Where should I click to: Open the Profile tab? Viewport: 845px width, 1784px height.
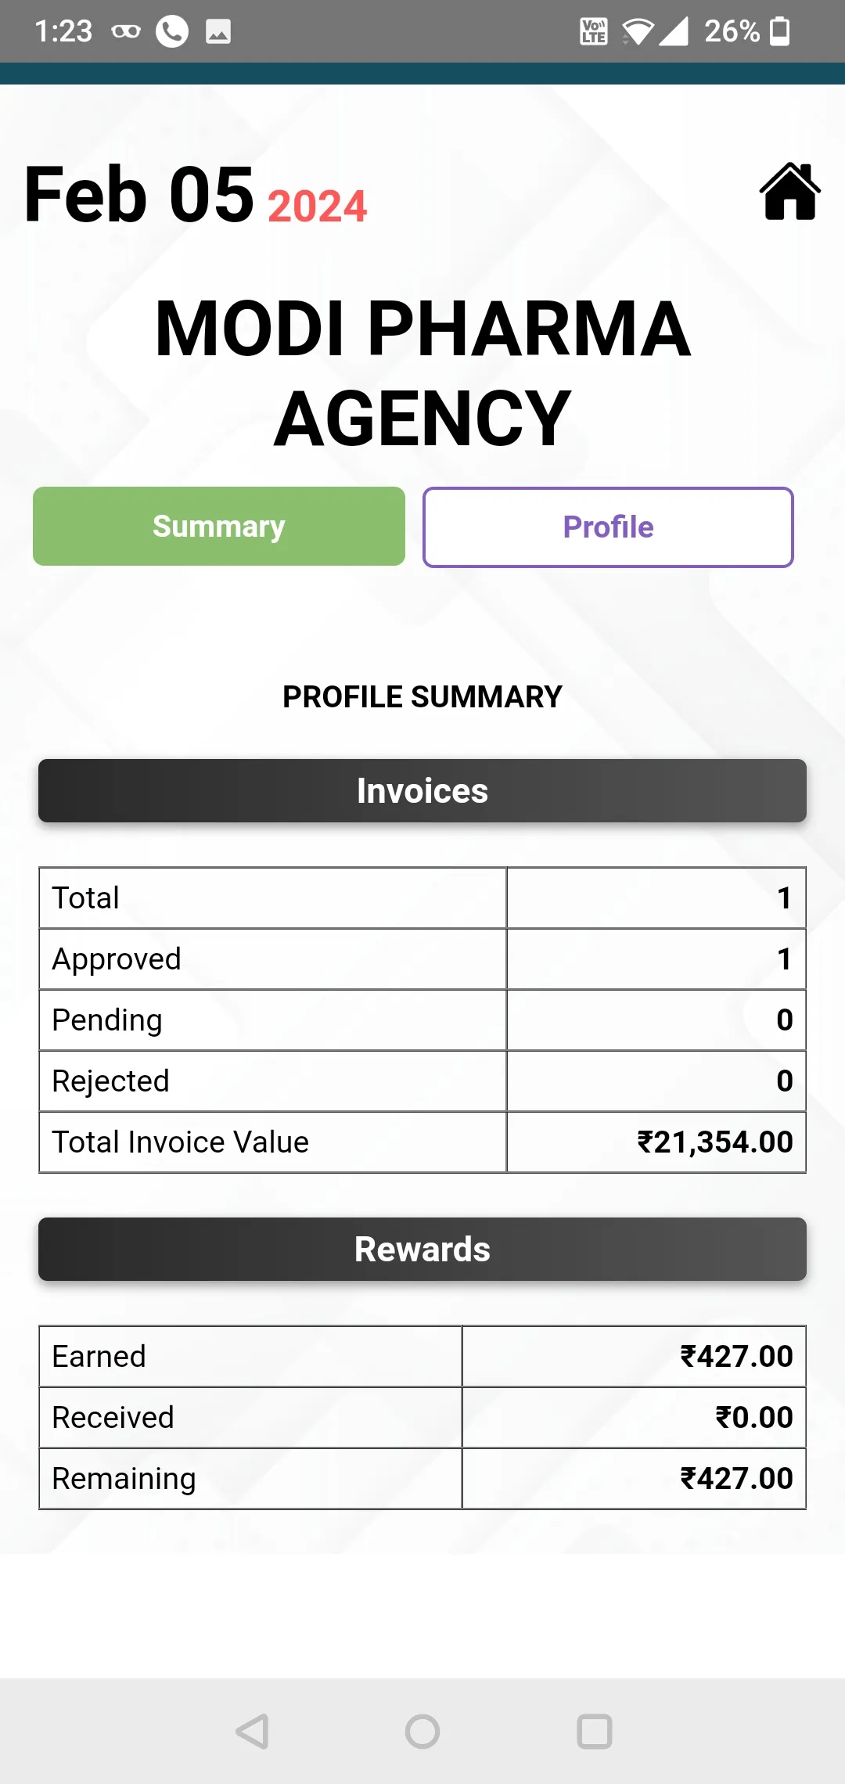tap(608, 527)
